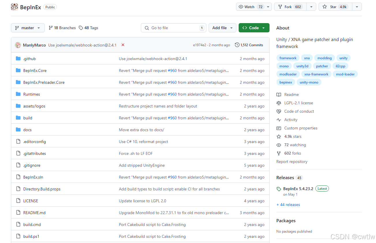The image size is (376, 243).
Task: Select the xna topic tag
Action: 307,58
